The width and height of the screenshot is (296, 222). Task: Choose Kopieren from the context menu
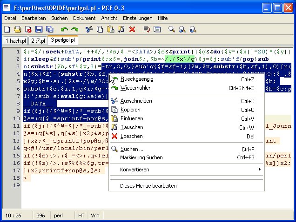(x=187, y=110)
